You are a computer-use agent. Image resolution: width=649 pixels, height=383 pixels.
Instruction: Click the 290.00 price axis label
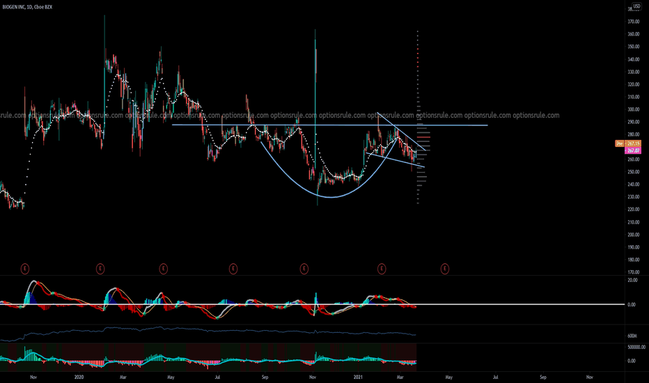[634, 122]
